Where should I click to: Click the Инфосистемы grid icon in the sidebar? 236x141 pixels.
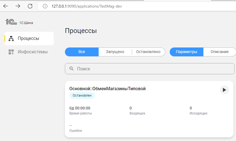click(11, 52)
